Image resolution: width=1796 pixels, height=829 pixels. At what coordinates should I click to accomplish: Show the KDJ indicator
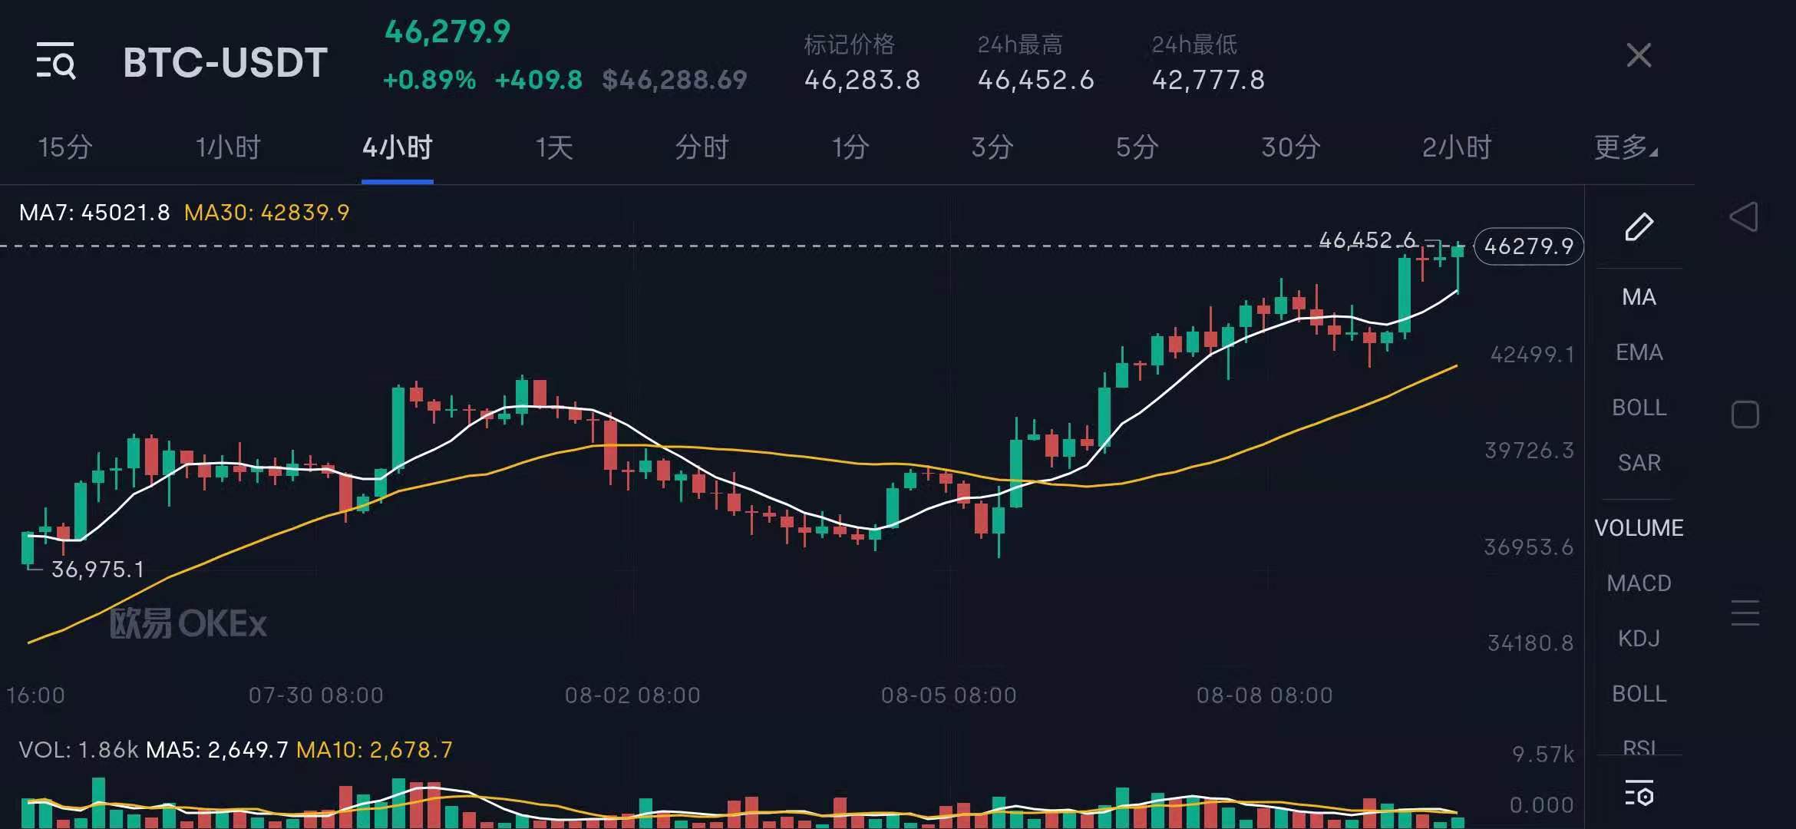pyautogui.click(x=1639, y=639)
